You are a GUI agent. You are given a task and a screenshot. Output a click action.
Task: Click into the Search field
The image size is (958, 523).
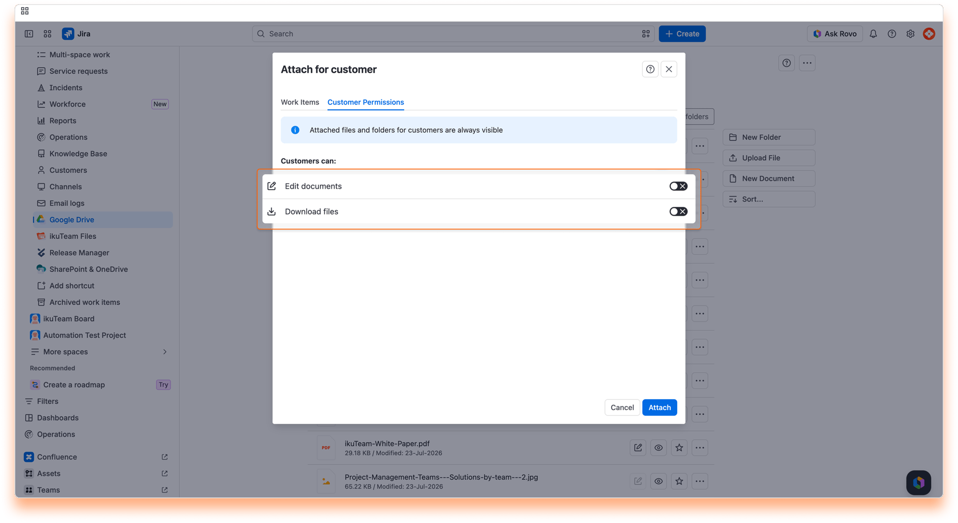coord(453,34)
